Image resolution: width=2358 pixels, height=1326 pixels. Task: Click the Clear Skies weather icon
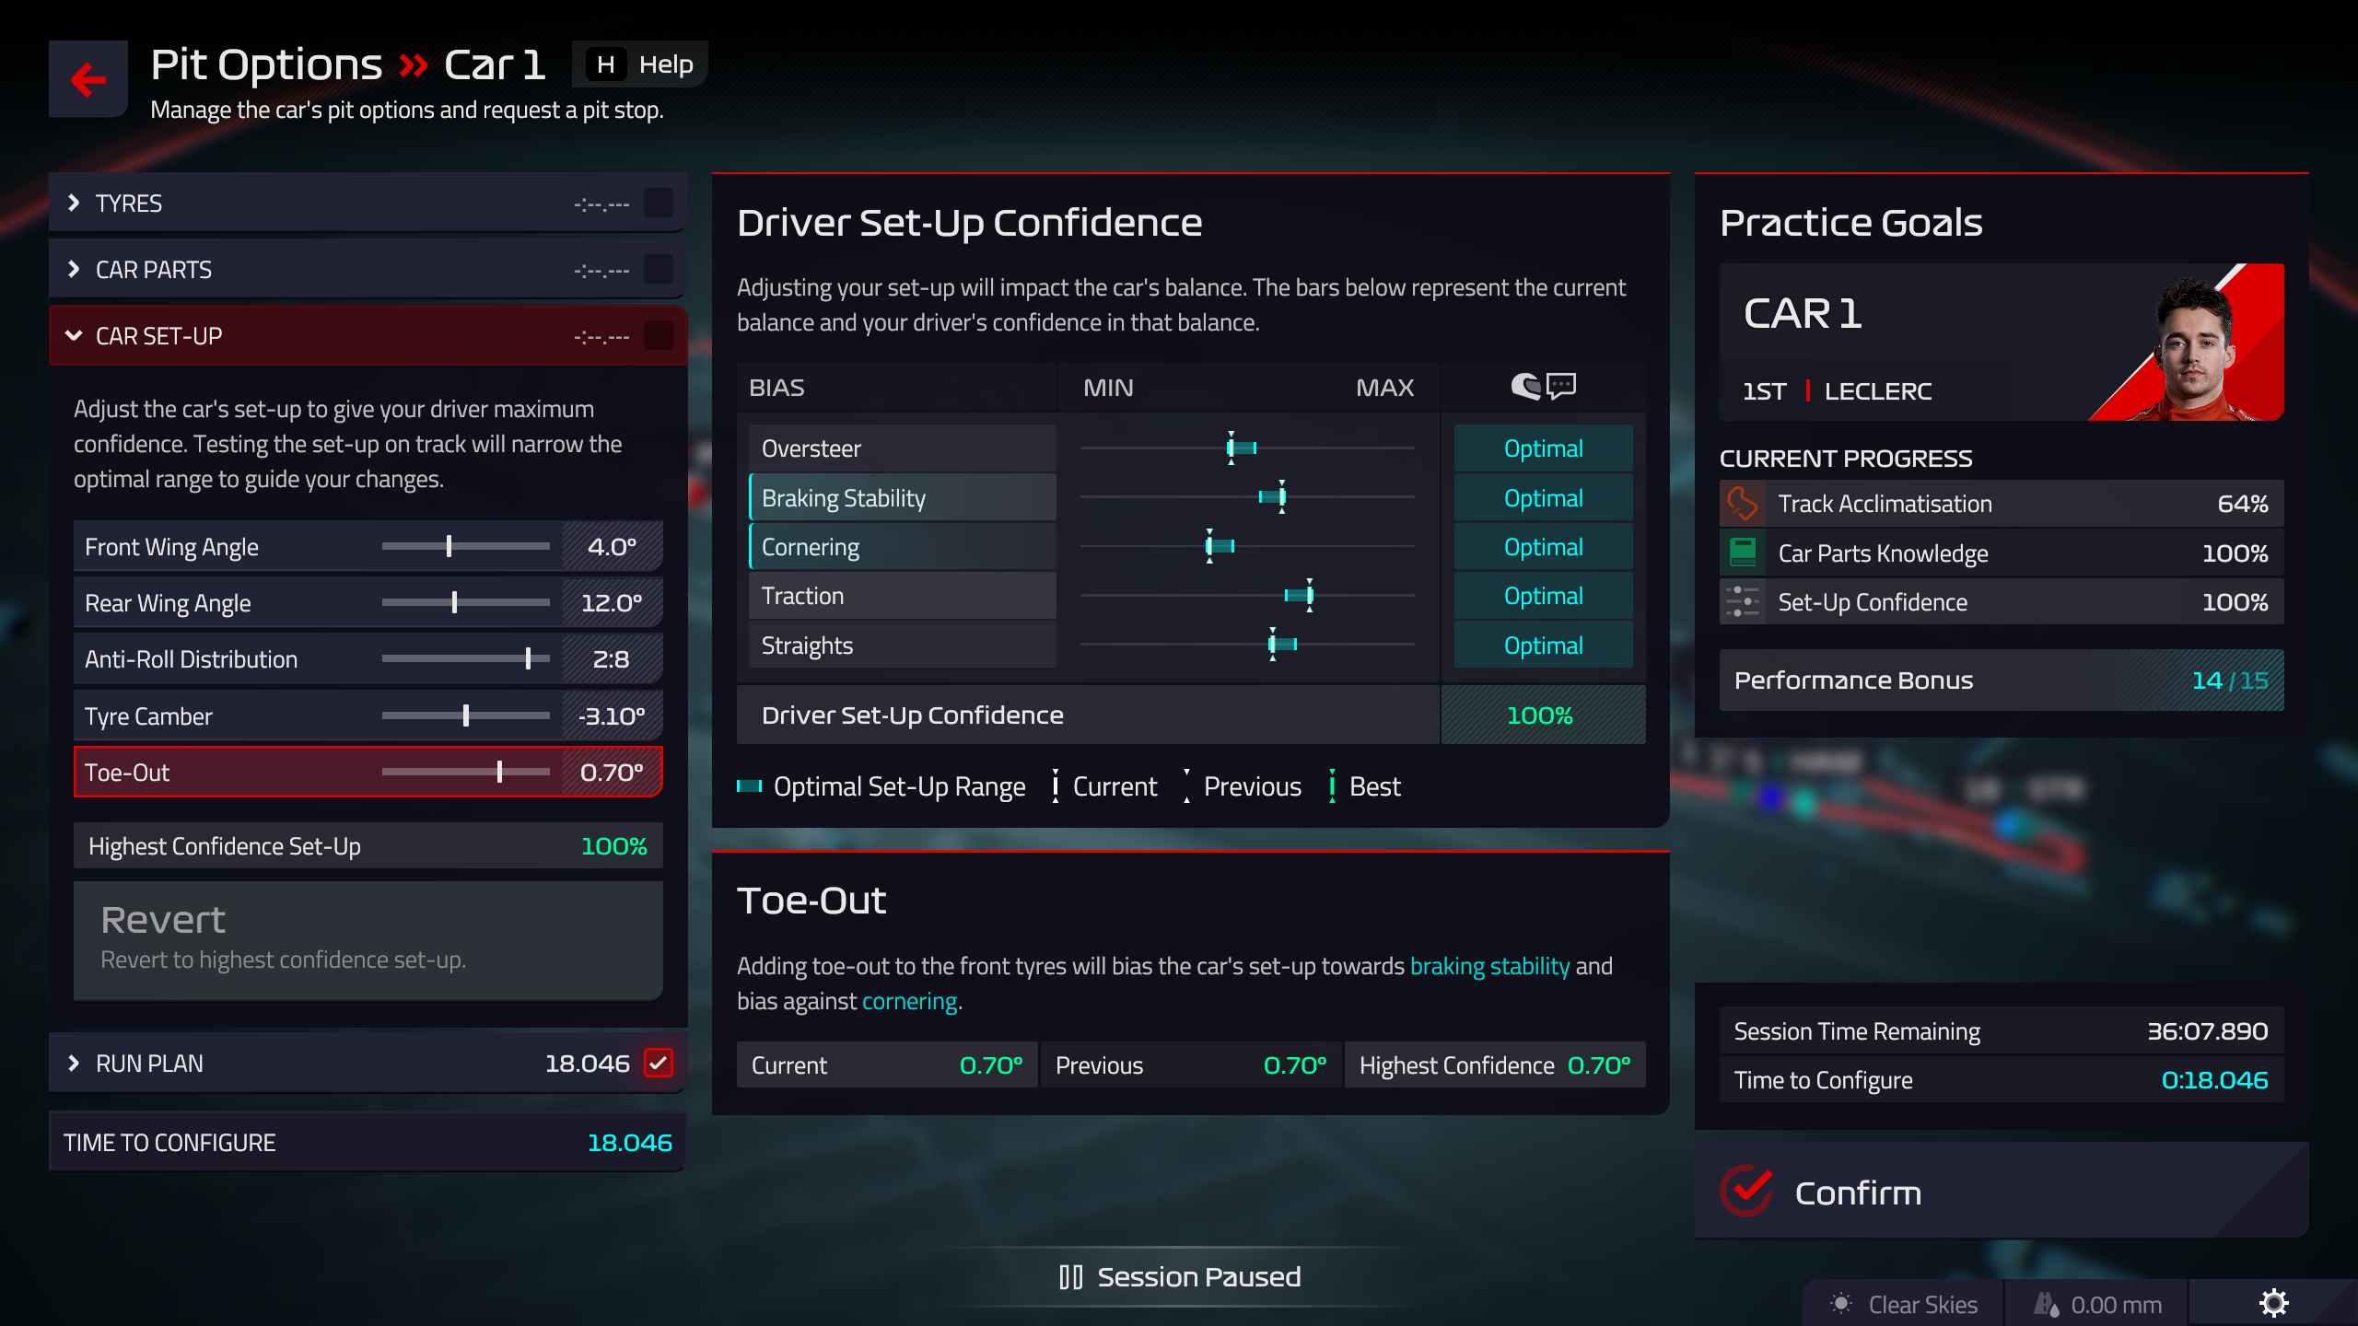(x=1840, y=1304)
